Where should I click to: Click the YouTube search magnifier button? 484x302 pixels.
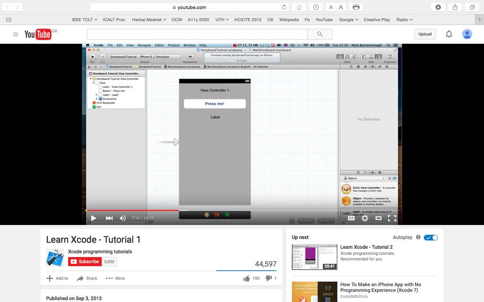(320, 34)
